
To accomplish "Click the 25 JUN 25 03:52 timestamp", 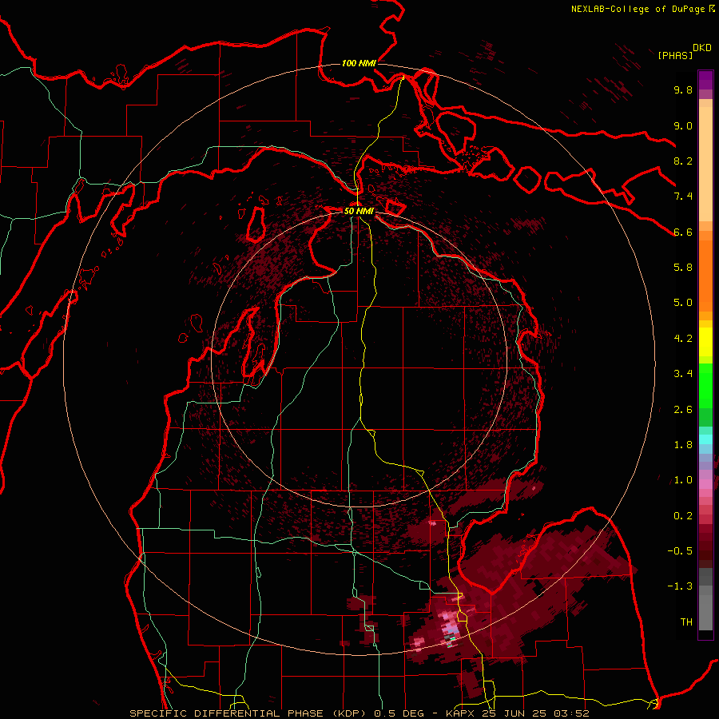I will tap(535, 713).
